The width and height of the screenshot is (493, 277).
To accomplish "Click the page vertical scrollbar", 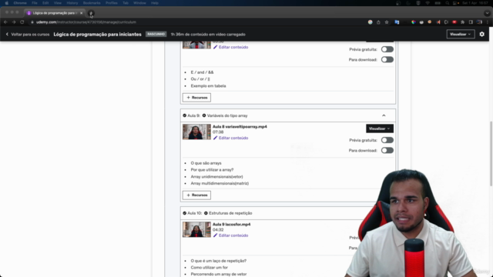I will click(x=491, y=153).
